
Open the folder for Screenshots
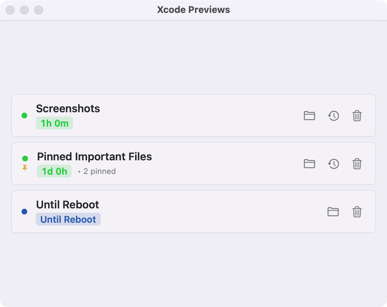pos(309,116)
